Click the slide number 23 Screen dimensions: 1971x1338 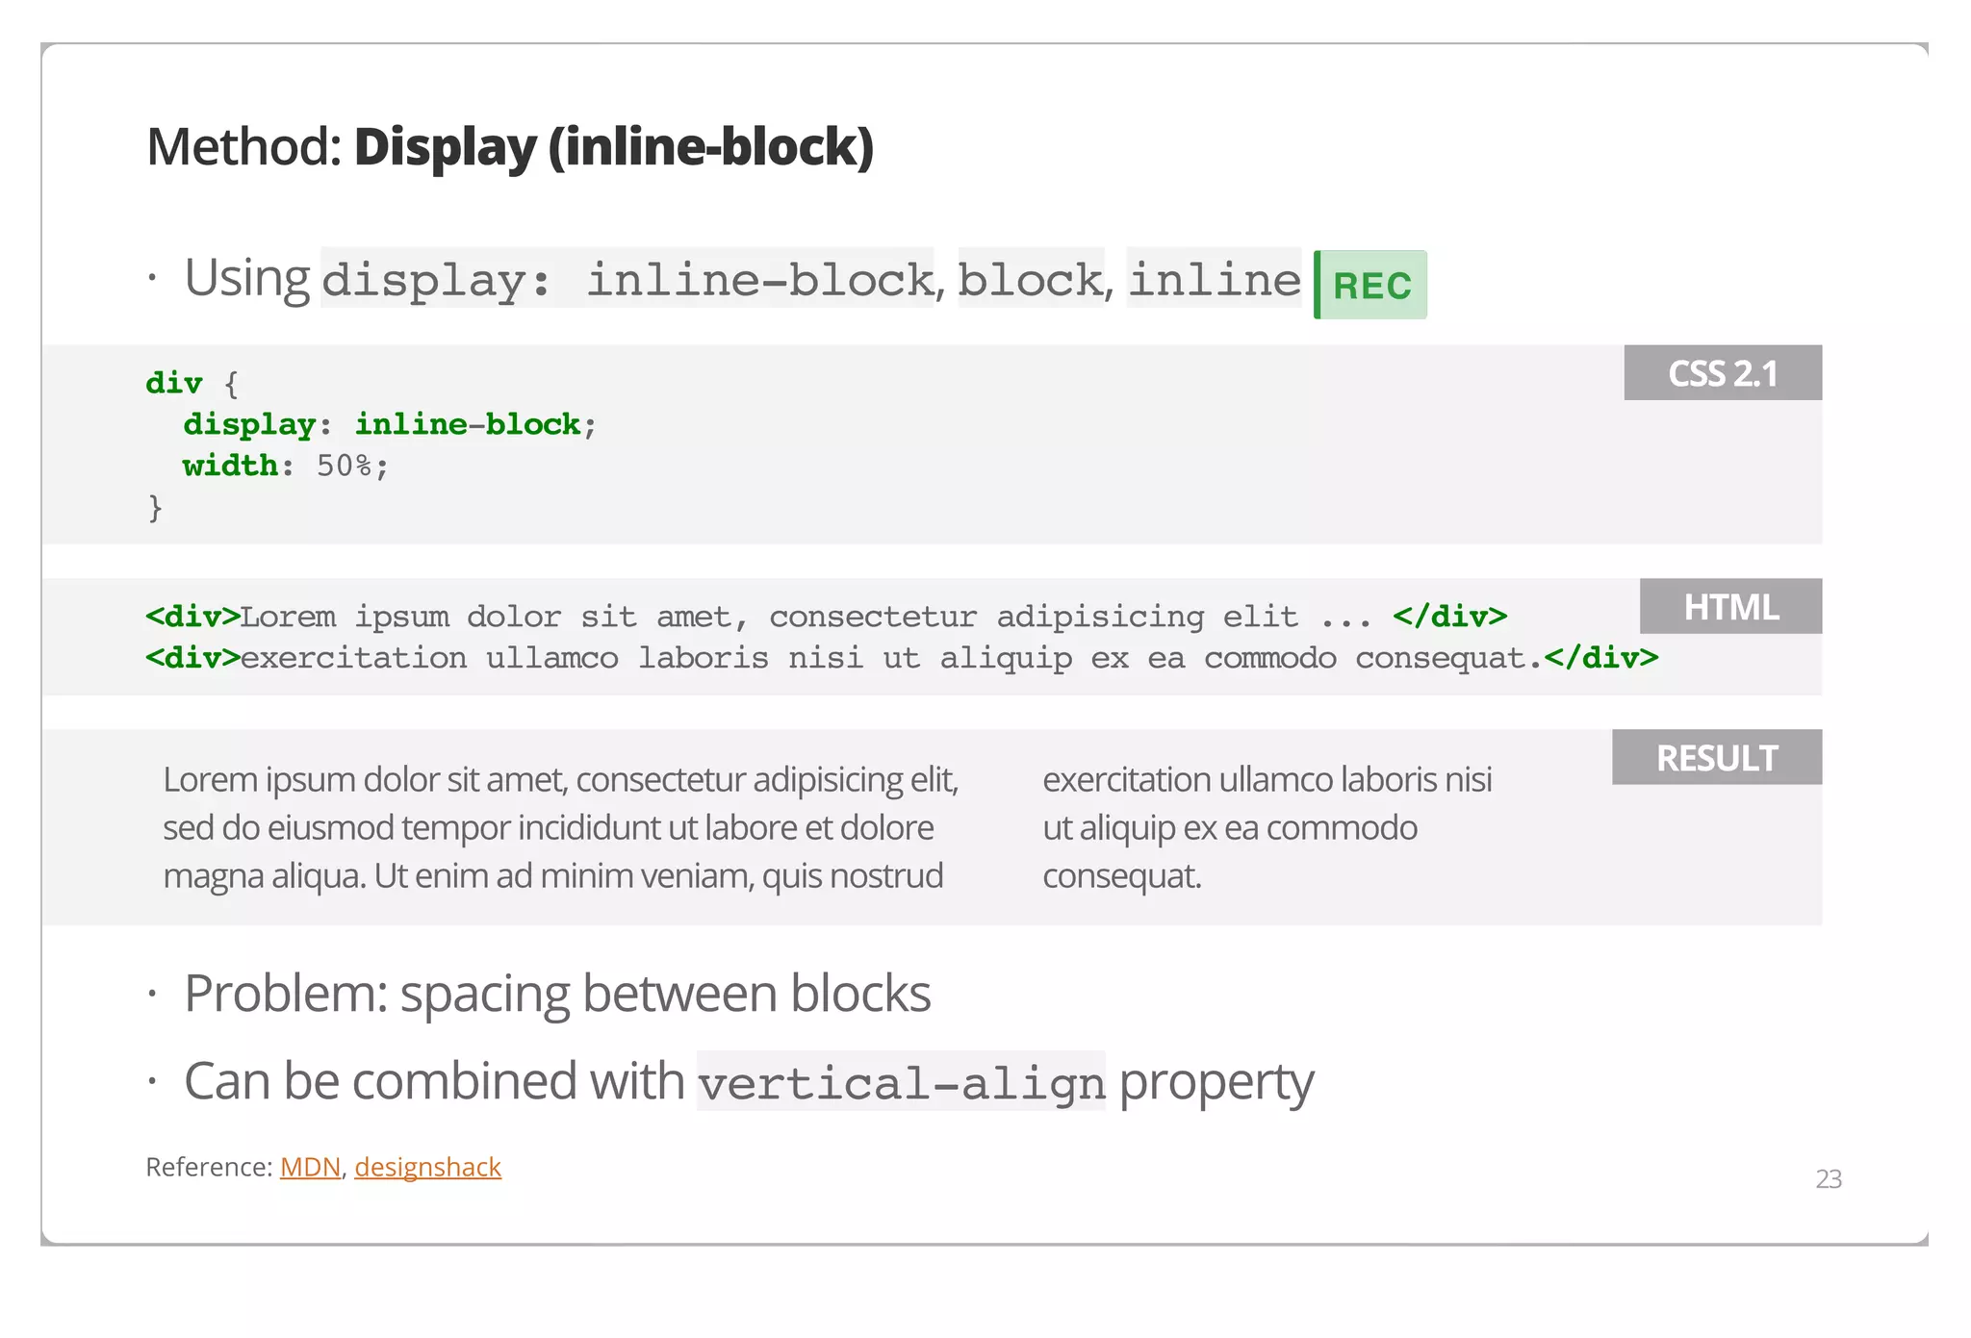point(1828,1178)
